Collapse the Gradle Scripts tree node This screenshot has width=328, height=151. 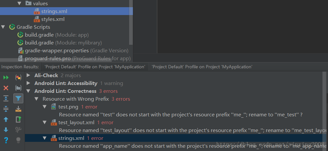pos(3,27)
